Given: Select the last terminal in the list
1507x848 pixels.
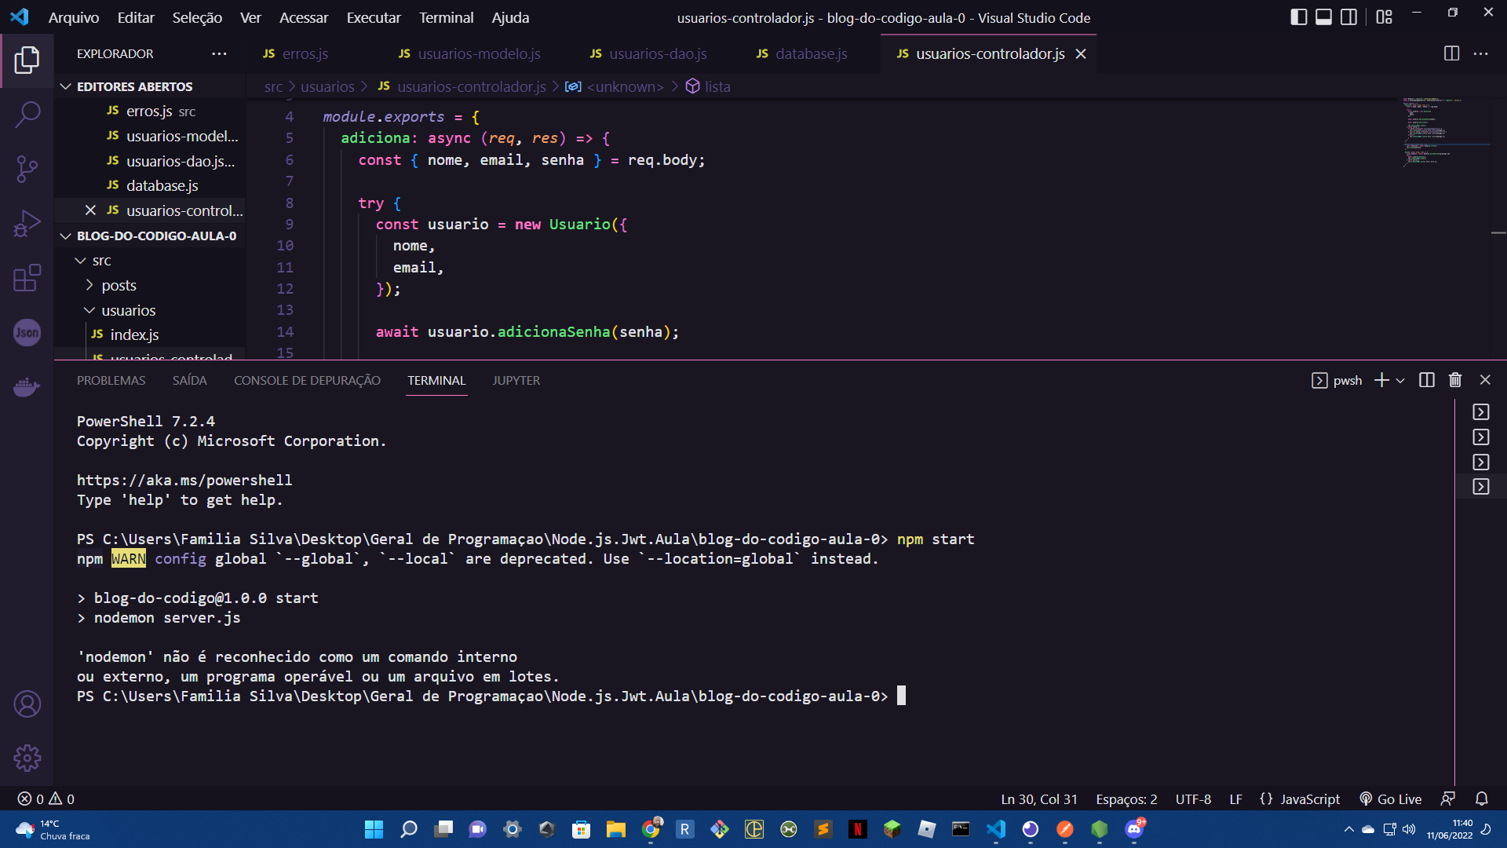Looking at the screenshot, I should pos(1481,487).
